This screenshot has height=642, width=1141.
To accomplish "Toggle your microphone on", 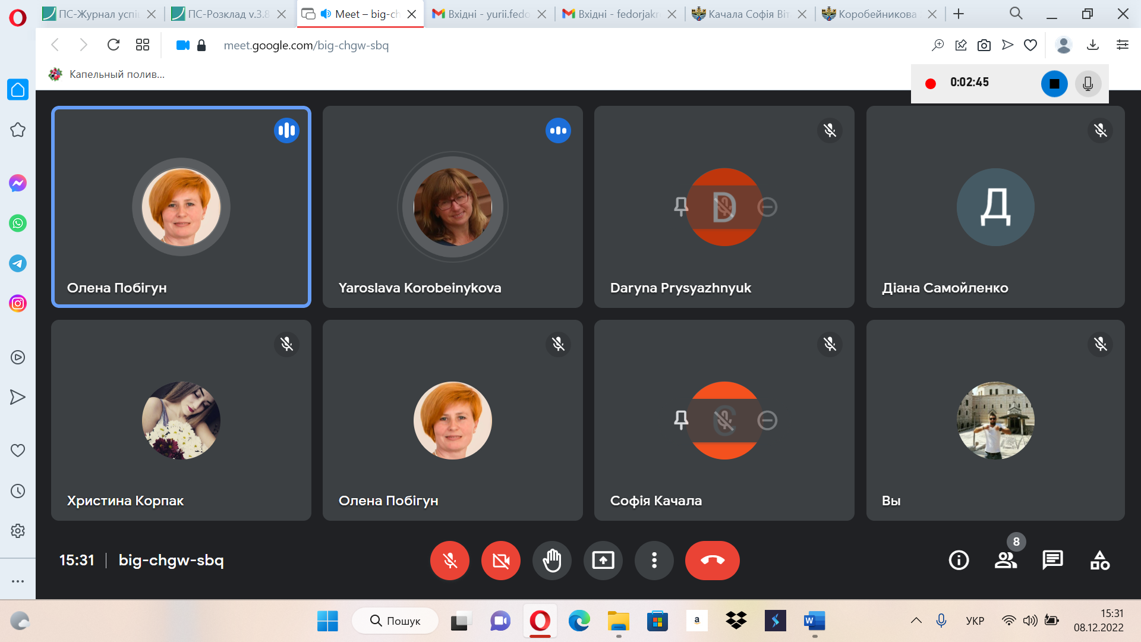I will coord(450,560).
